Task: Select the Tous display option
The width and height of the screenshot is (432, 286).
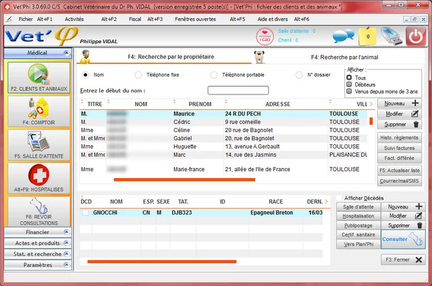Action: tap(349, 78)
